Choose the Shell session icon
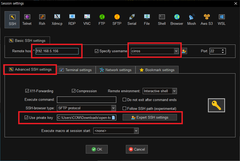Viewport: 240px width, 161px height. click(162, 20)
